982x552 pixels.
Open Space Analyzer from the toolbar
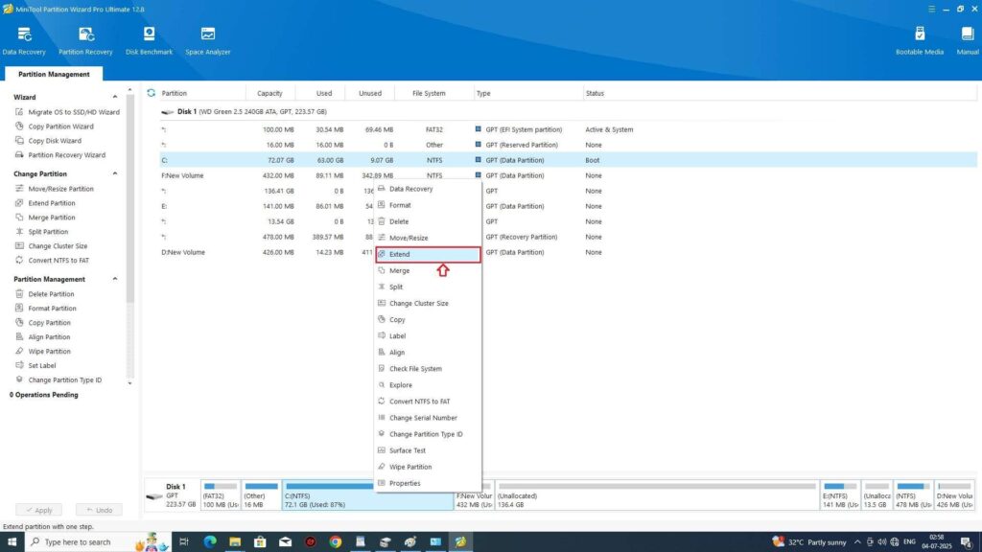point(208,38)
